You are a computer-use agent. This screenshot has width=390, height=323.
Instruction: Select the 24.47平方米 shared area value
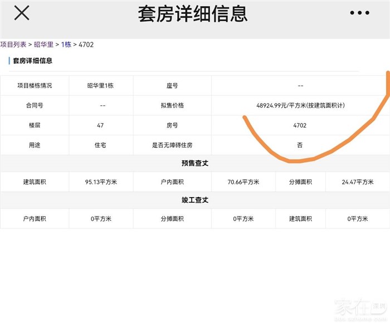tap(357, 182)
